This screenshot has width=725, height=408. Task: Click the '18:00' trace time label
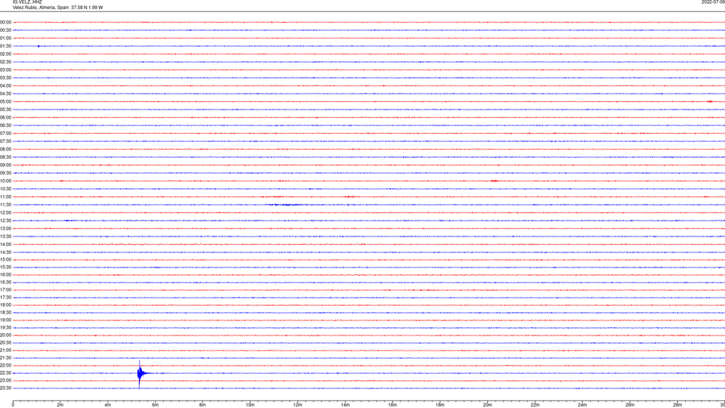click(x=5, y=305)
